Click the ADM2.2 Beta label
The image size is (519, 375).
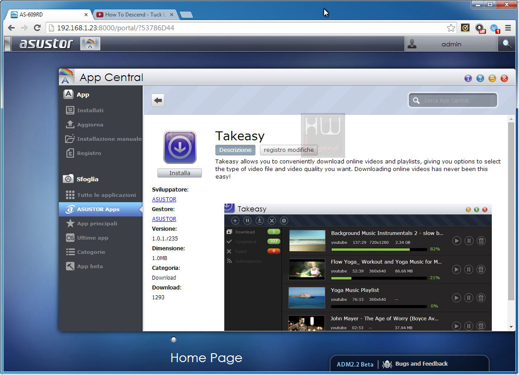tap(355, 364)
